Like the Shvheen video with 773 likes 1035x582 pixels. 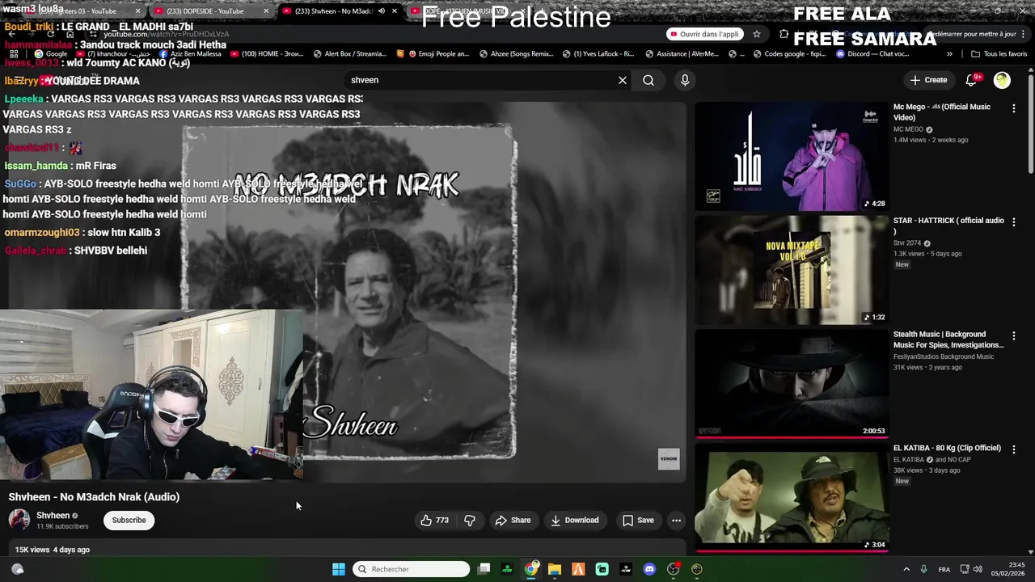coord(434,521)
